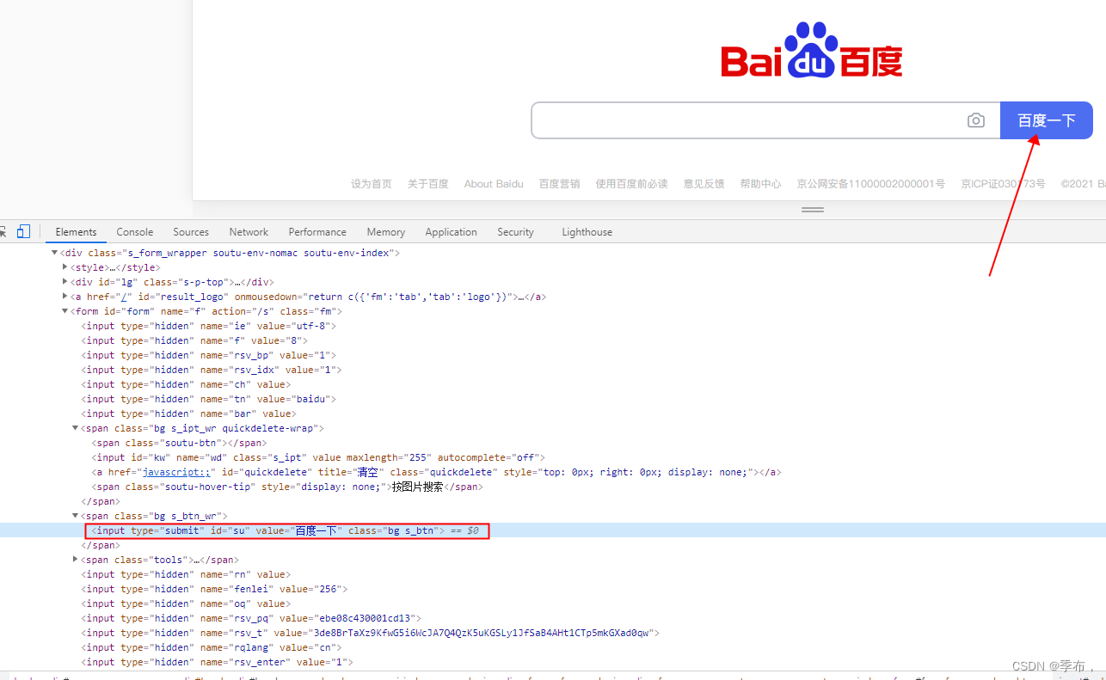Select the hidden input name="ie" row

tap(209, 326)
